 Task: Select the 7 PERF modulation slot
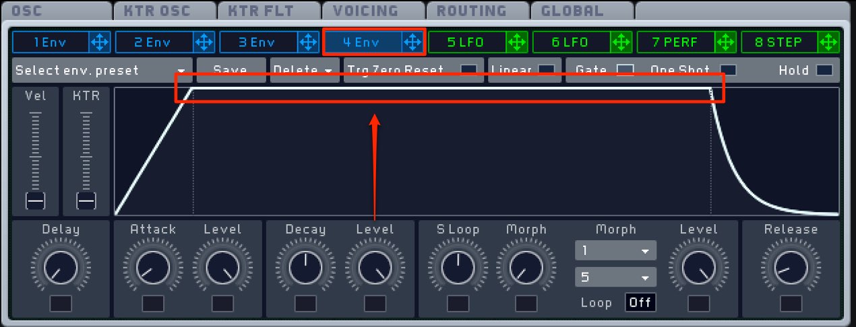click(677, 42)
